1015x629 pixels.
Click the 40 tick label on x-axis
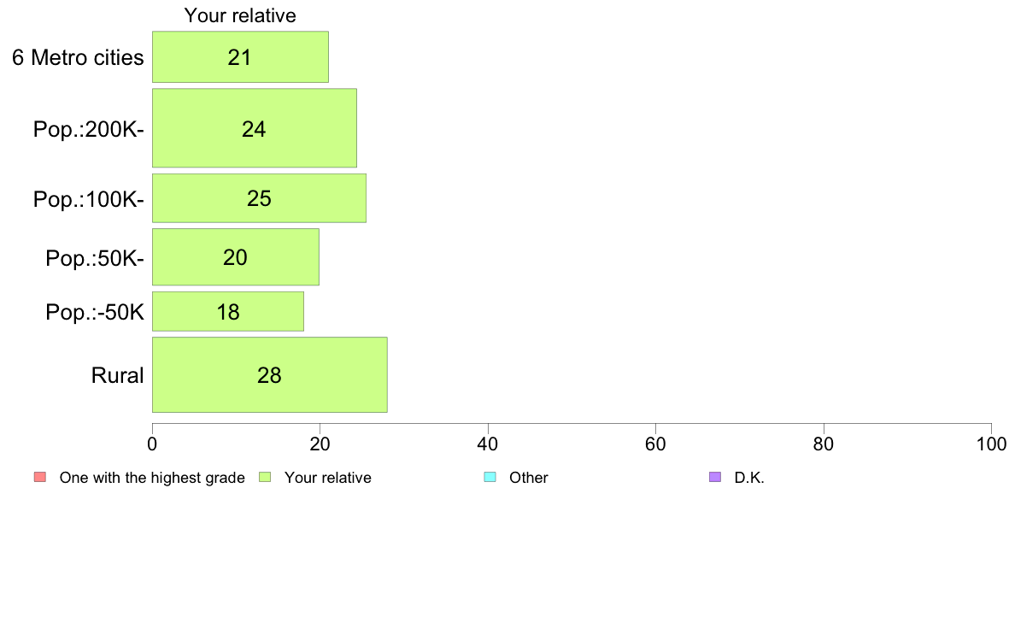pos(488,444)
